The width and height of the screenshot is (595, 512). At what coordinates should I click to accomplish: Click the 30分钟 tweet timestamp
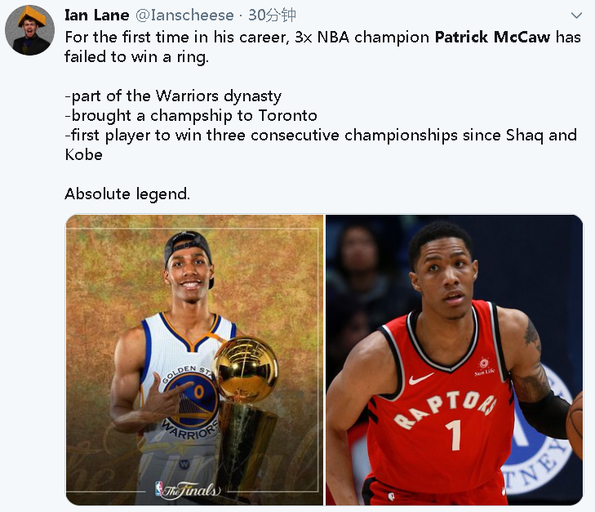tap(272, 16)
